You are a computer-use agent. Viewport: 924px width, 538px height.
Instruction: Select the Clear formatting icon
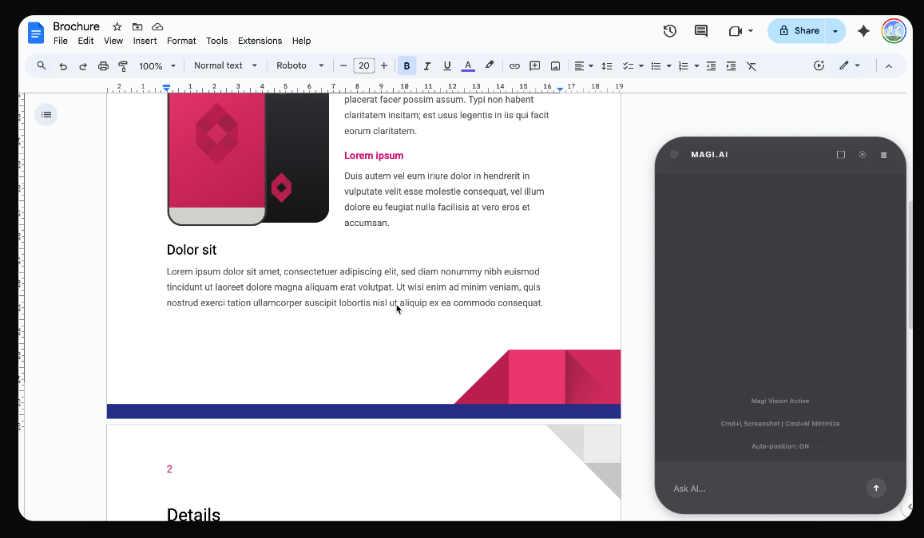(751, 65)
